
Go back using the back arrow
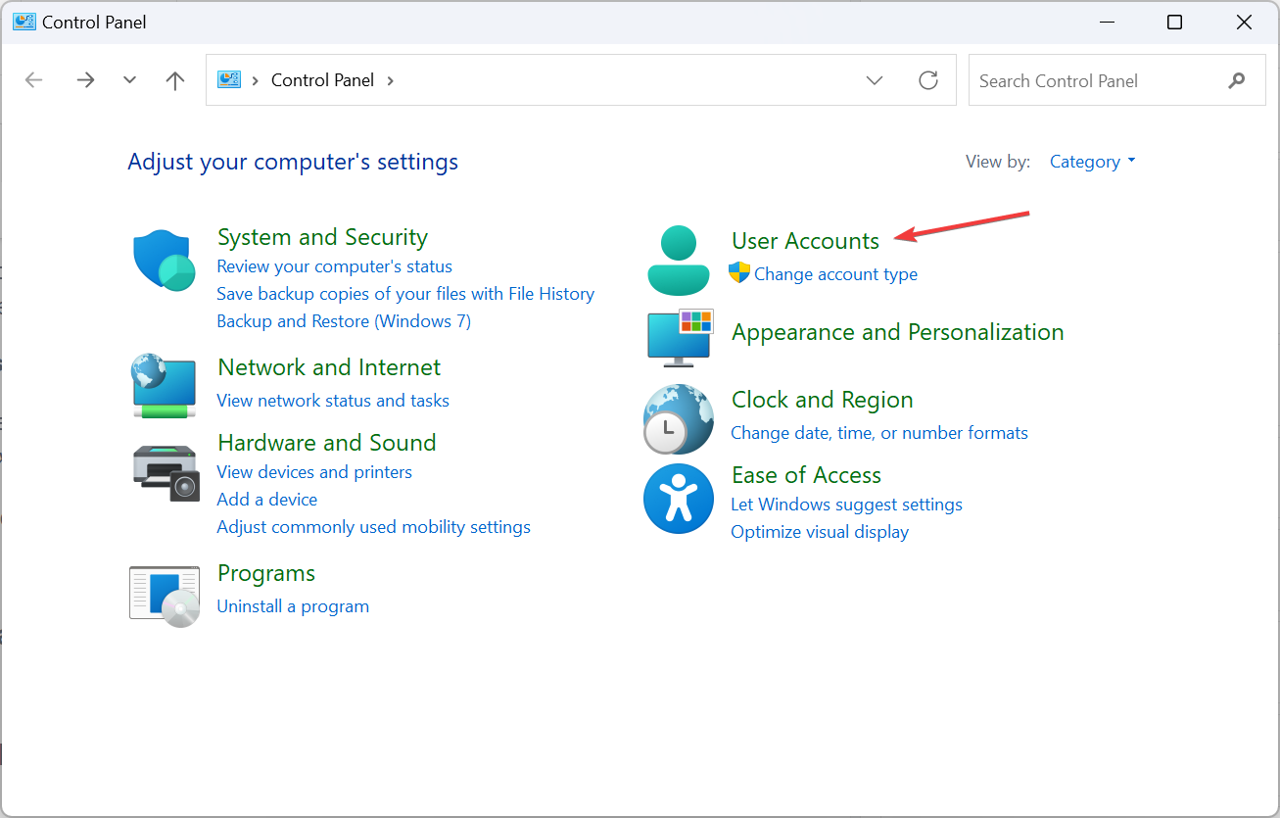(x=34, y=80)
